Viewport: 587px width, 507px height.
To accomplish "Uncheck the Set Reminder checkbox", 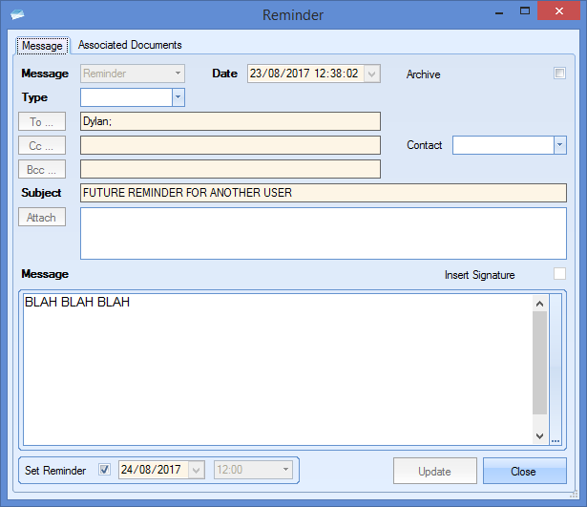I will click(105, 470).
